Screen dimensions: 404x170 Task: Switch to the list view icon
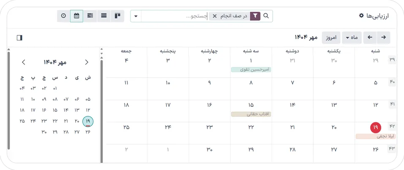click(103, 16)
